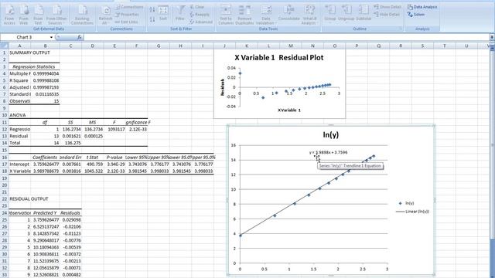Click Text to Columns

[226, 15]
